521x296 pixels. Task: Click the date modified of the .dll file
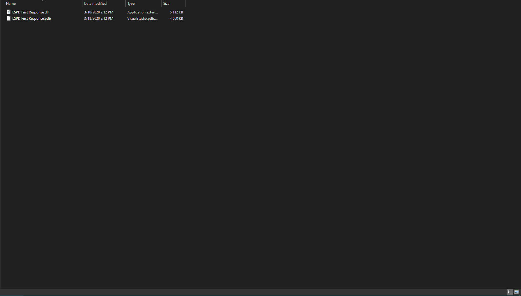pos(99,12)
